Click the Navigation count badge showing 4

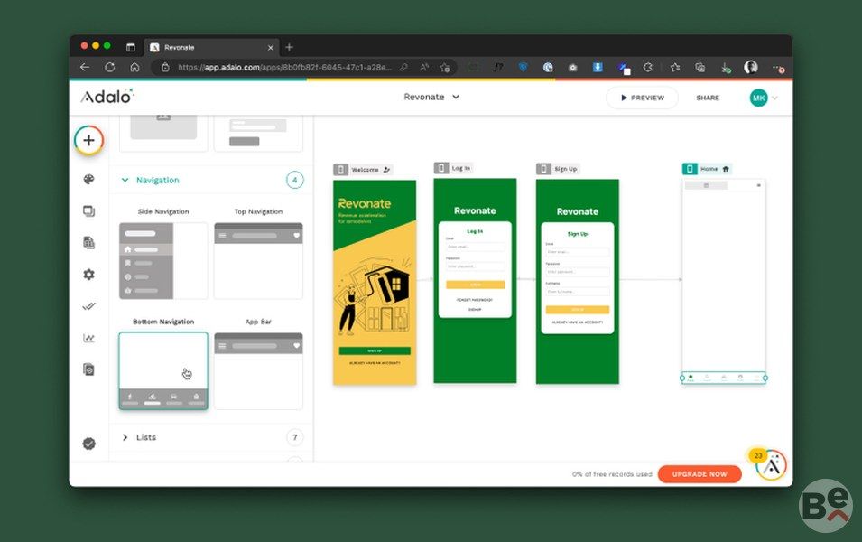click(x=294, y=180)
